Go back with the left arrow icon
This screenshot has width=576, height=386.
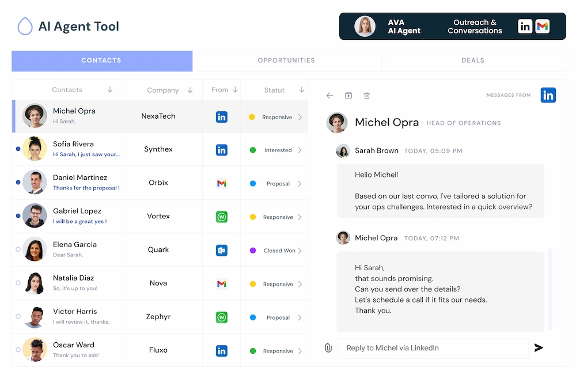pyautogui.click(x=329, y=96)
